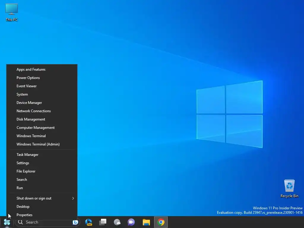Launch Task Manager from the menu
Screen dimensions: 304x228
point(42,155)
